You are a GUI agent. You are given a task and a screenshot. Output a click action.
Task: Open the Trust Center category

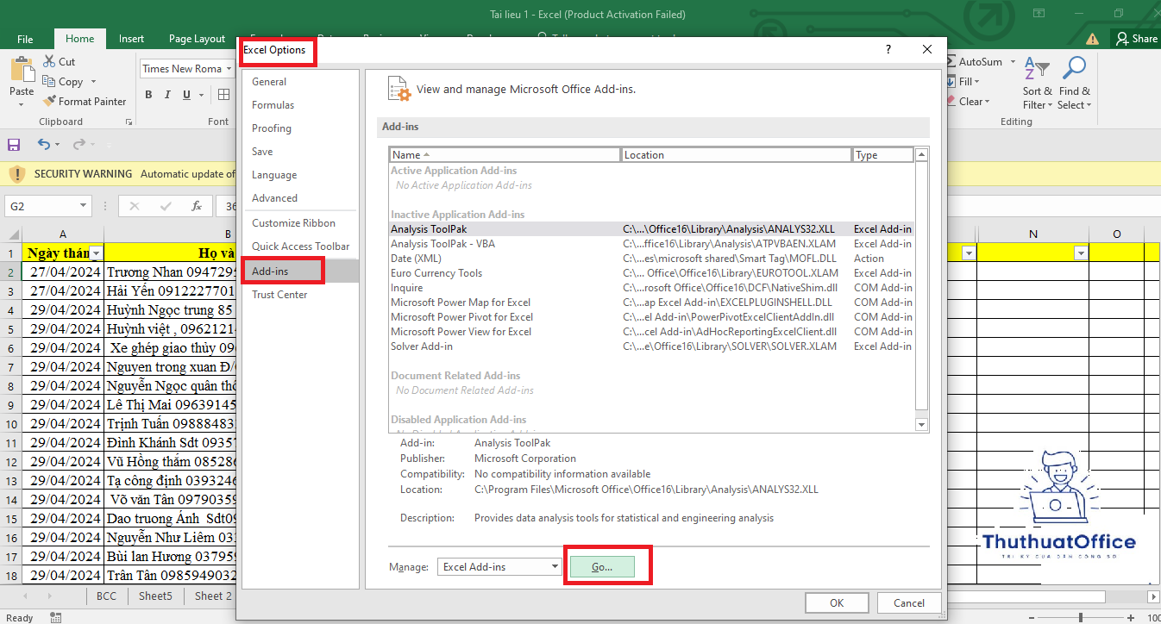tap(301, 295)
